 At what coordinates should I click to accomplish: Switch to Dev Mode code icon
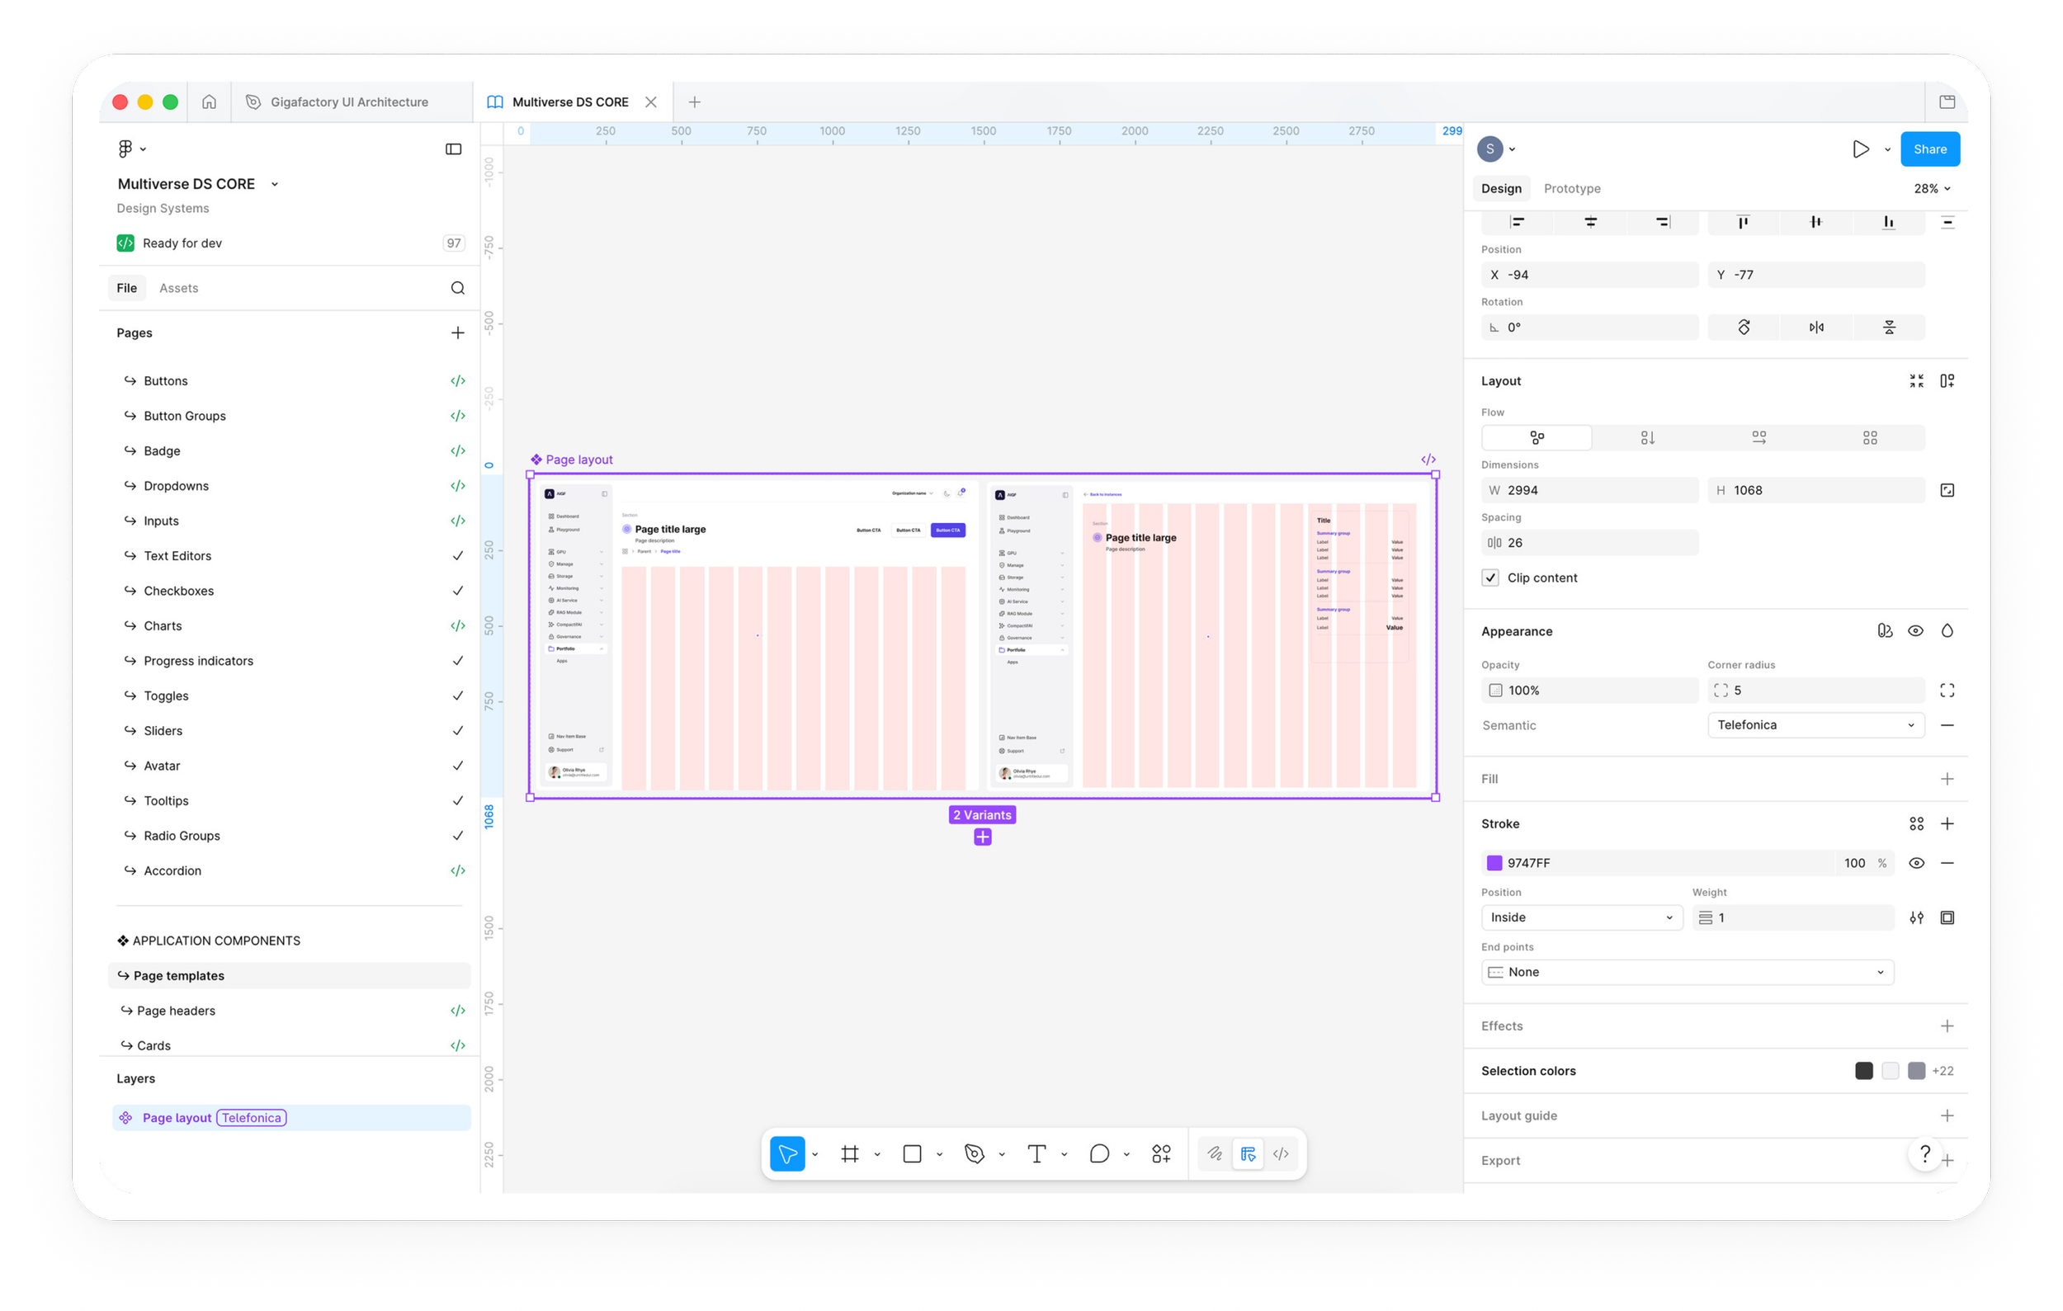tap(1281, 1153)
